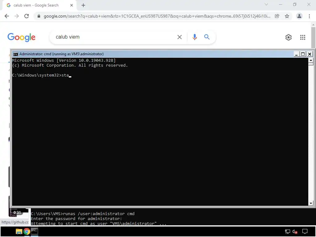Open the notification center icon
This screenshot has height=237, width=316.
coord(305,232)
